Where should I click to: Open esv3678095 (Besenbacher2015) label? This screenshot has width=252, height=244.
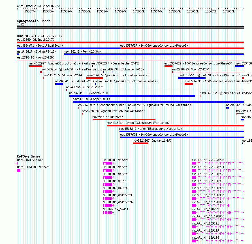(x=102, y=105)
